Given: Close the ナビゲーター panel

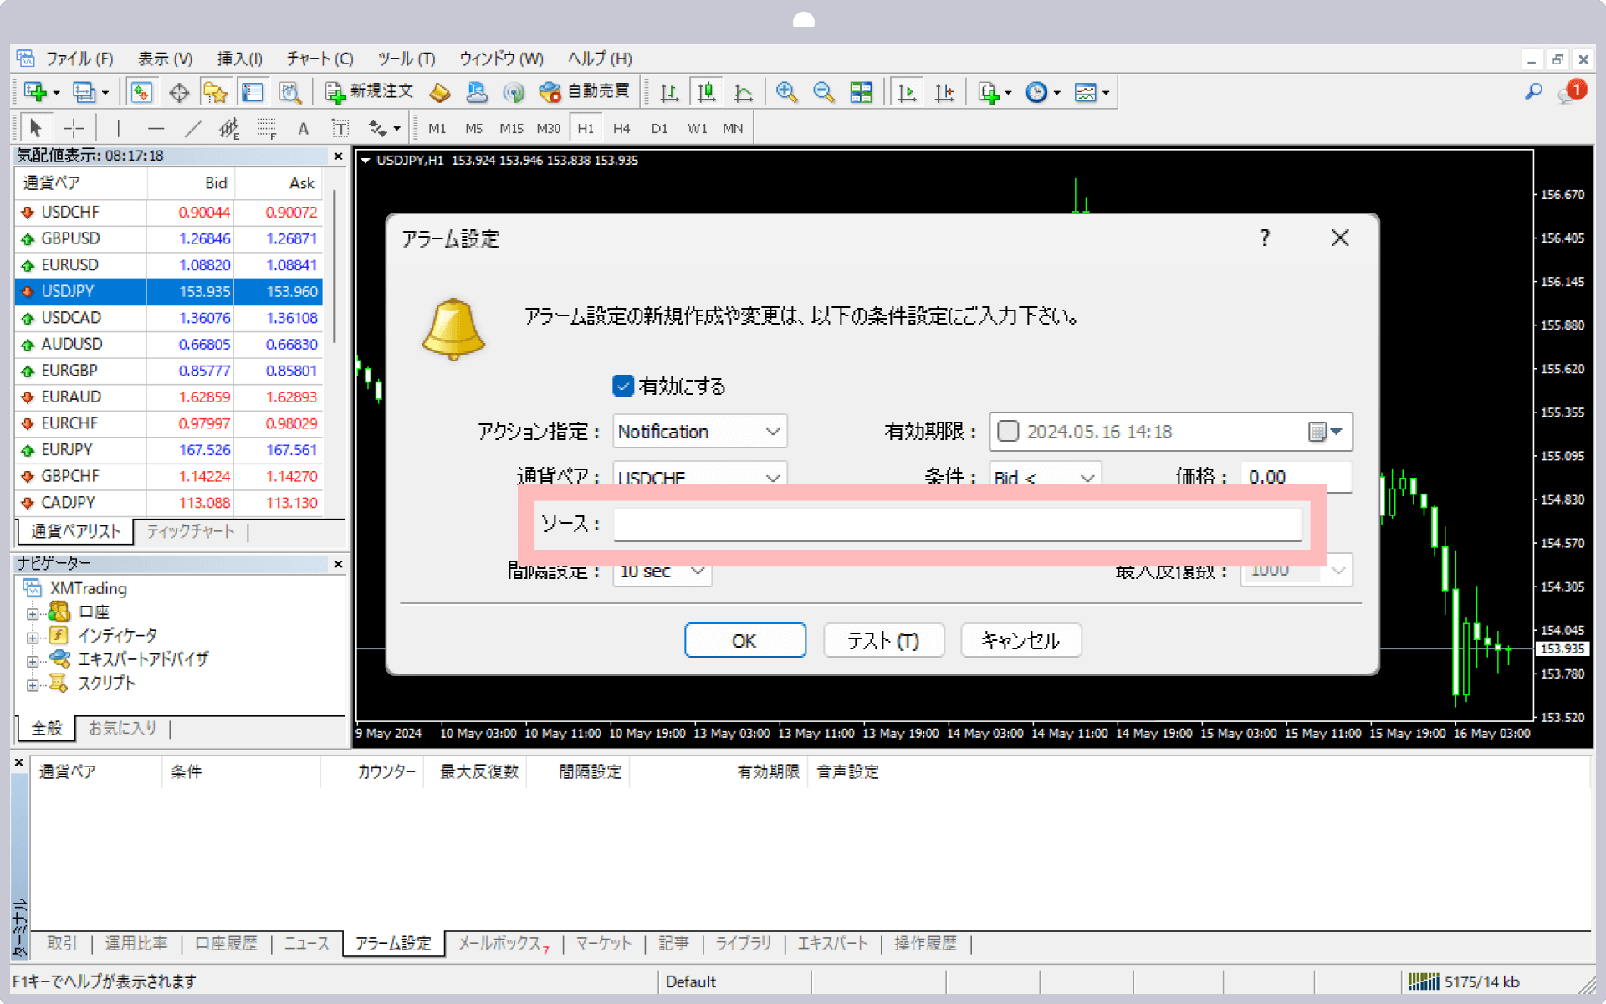Looking at the screenshot, I should point(338,564).
